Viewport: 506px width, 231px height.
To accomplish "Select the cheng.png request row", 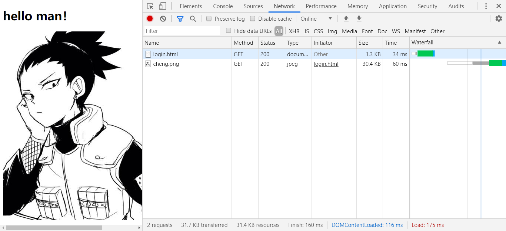I will 324,64.
